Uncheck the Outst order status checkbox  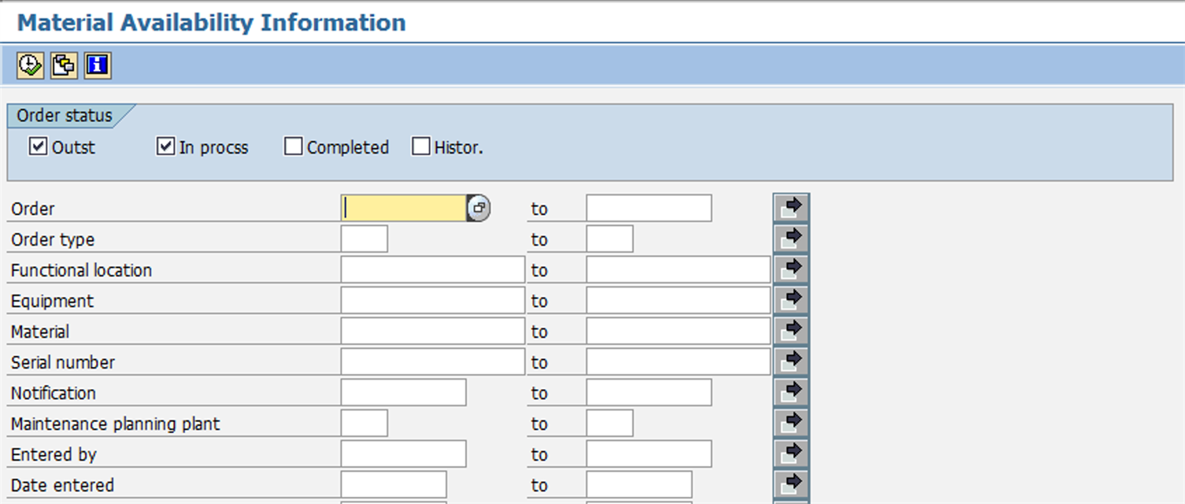(x=38, y=146)
